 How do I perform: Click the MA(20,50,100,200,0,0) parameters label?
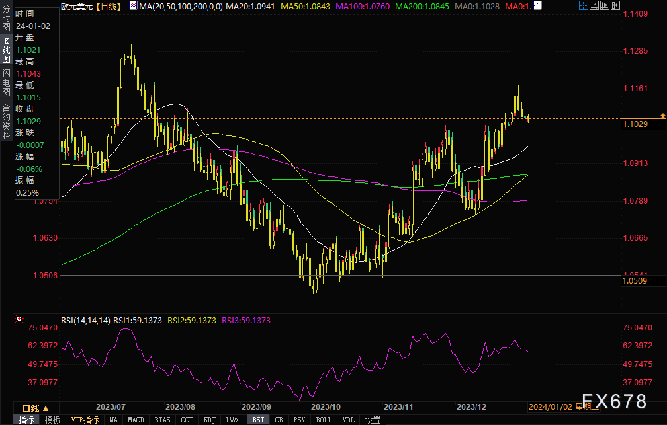[181, 6]
